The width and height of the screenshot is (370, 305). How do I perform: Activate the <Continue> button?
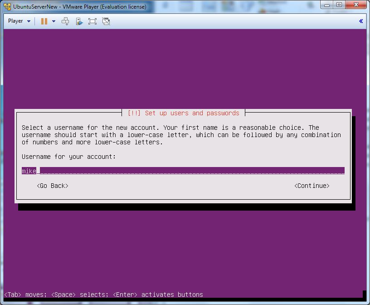click(312, 186)
